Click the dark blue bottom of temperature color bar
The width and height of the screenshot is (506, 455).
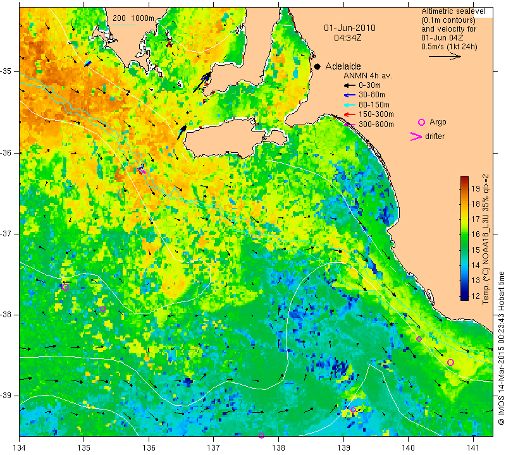(x=464, y=297)
